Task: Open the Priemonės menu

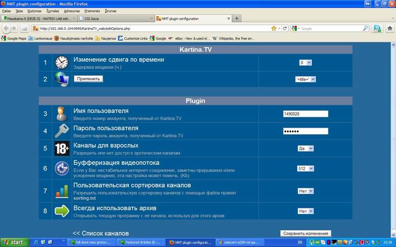Action: pyautogui.click(x=92, y=11)
